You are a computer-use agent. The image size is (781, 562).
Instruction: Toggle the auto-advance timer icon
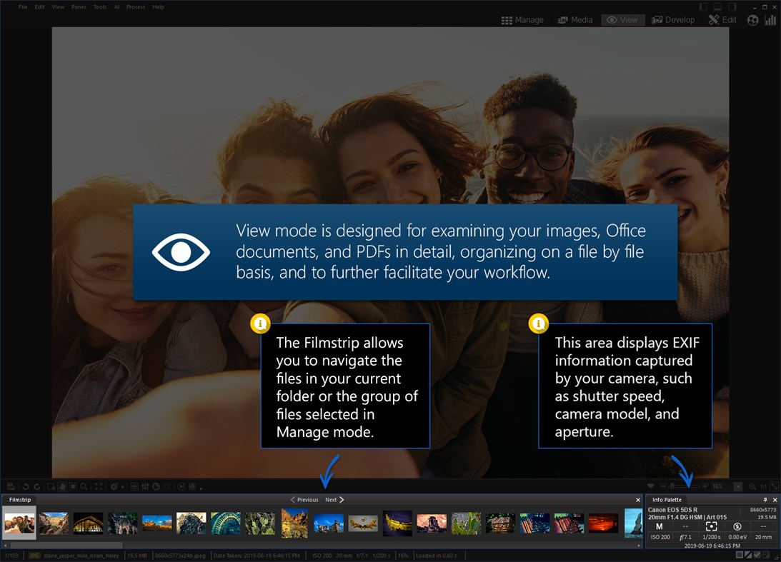pos(155,486)
